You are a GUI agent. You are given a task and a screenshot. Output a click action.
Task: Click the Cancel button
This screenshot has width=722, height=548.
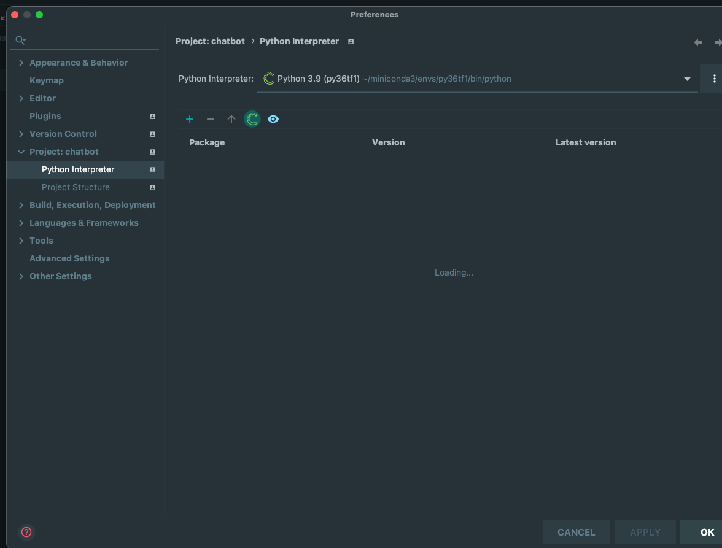[576, 533]
